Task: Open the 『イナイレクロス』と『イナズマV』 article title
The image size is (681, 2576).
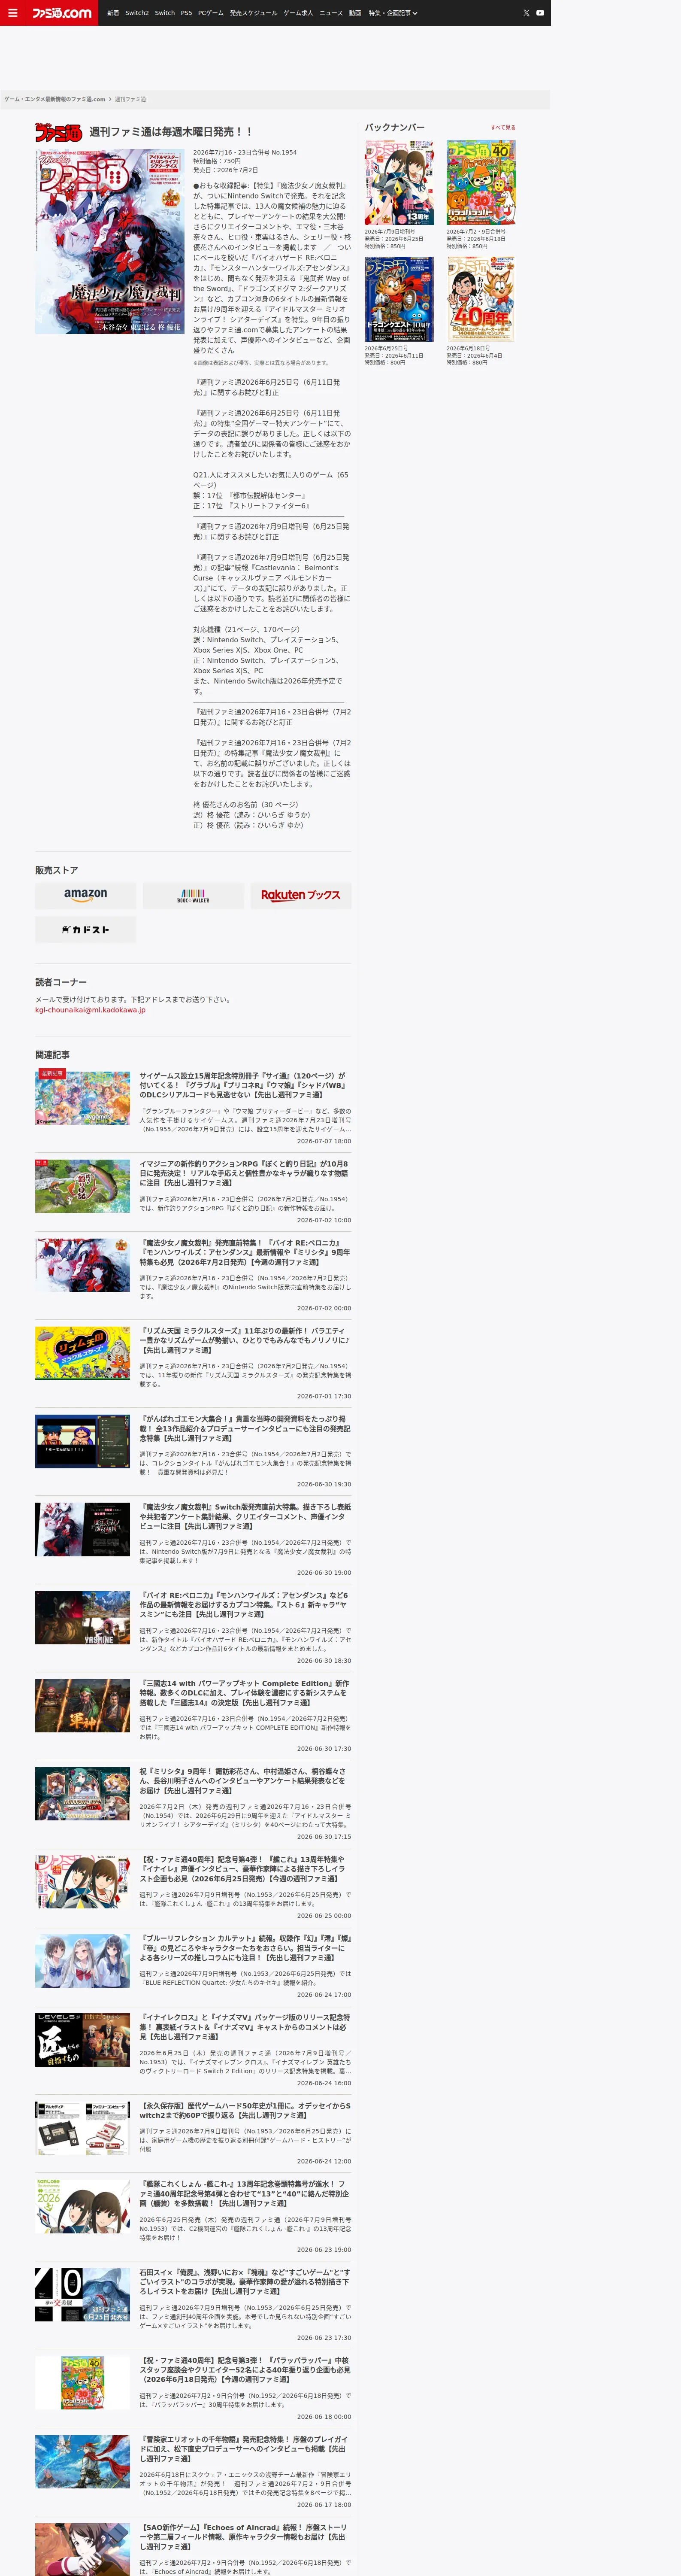Action: [245, 2026]
